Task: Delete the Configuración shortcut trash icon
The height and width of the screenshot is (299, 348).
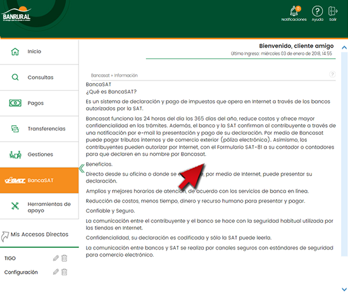Action: pos(64,272)
